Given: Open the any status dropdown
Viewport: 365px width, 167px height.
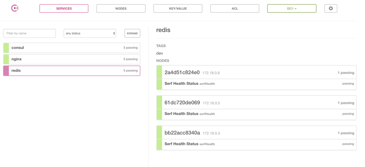Looking at the screenshot, I should coord(90,33).
